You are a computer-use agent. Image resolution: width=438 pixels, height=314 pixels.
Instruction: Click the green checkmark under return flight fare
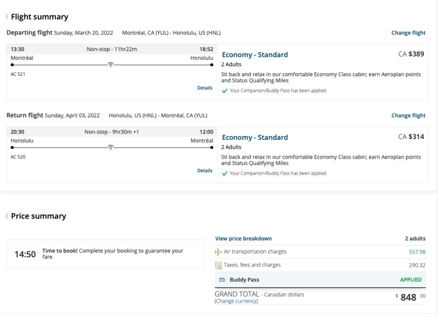pos(225,174)
